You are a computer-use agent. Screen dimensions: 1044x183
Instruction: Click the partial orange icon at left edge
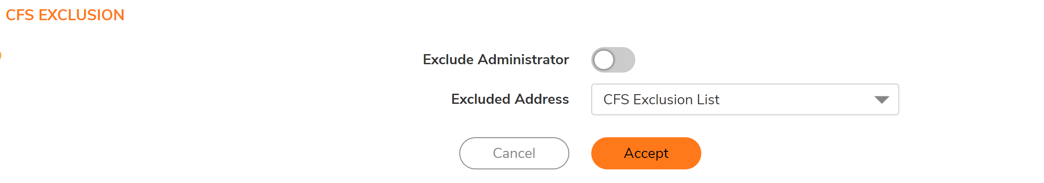[0, 55]
